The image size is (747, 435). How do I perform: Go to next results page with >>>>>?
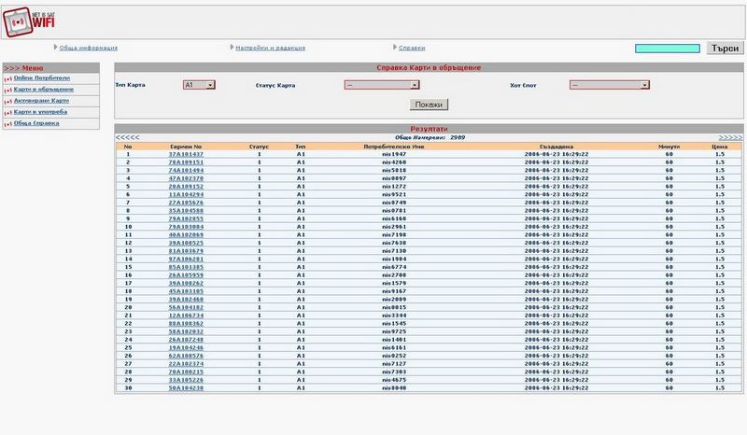click(730, 137)
